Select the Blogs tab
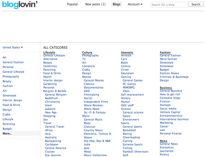 [x=117, y=4]
